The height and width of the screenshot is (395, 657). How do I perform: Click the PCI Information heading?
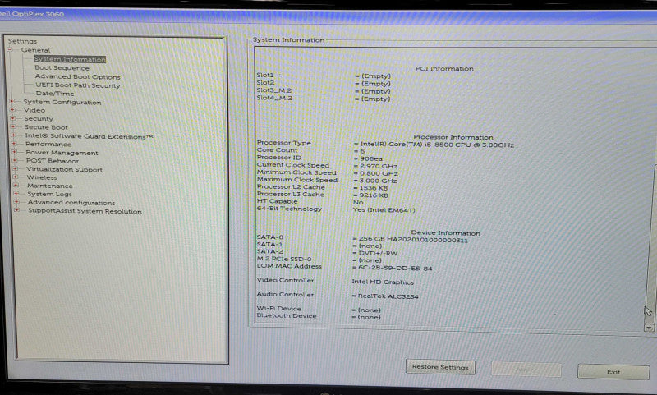444,69
